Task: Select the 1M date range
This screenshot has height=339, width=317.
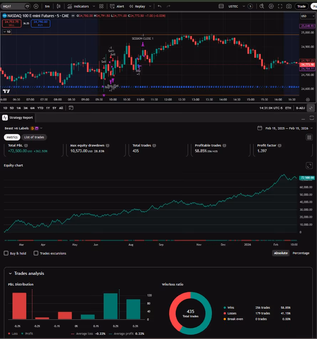Action: point(19,108)
